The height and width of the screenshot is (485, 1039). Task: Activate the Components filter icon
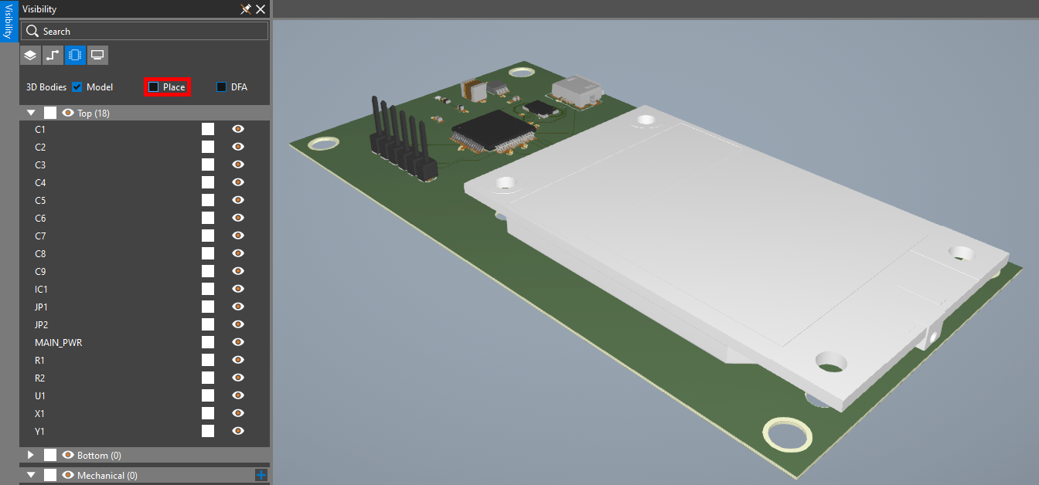pyautogui.click(x=74, y=55)
